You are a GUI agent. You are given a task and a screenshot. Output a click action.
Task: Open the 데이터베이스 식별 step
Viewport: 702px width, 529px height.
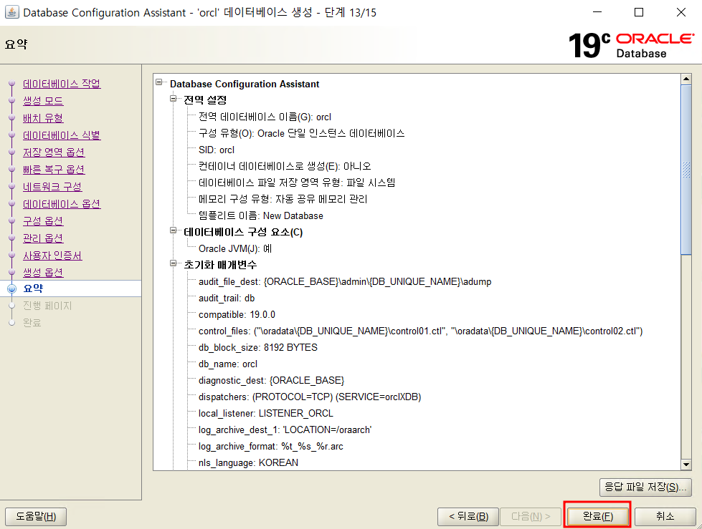click(x=62, y=135)
